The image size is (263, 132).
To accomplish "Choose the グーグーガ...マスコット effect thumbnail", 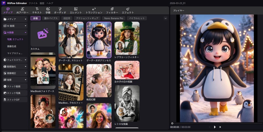I will click(x=71, y=40).
